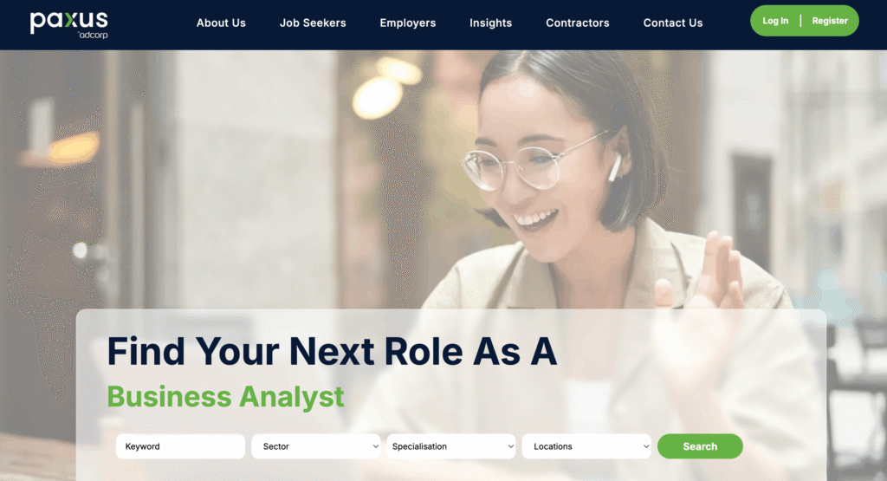
Task: Click the Find Your Next Role heading
Action: 332,351
